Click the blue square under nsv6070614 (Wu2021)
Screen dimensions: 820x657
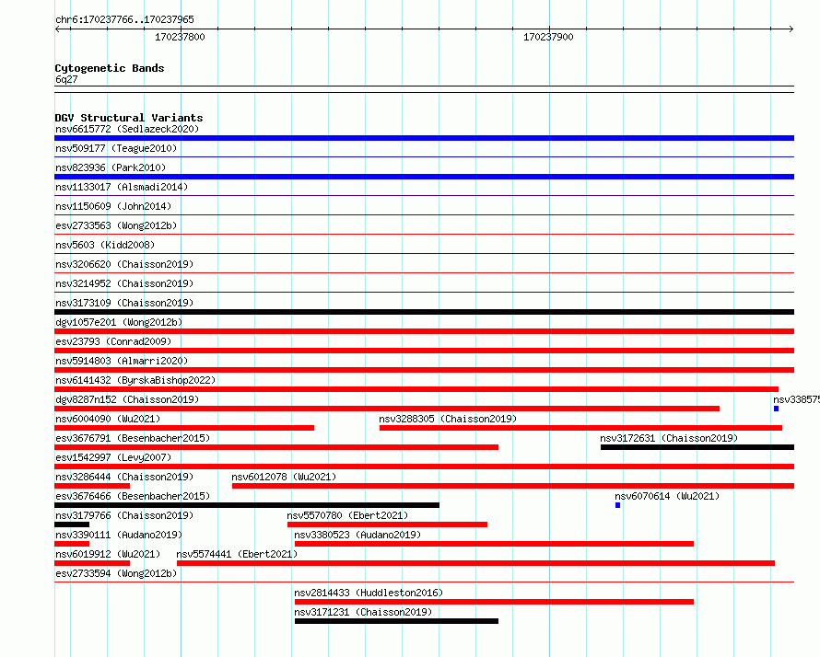(x=617, y=505)
